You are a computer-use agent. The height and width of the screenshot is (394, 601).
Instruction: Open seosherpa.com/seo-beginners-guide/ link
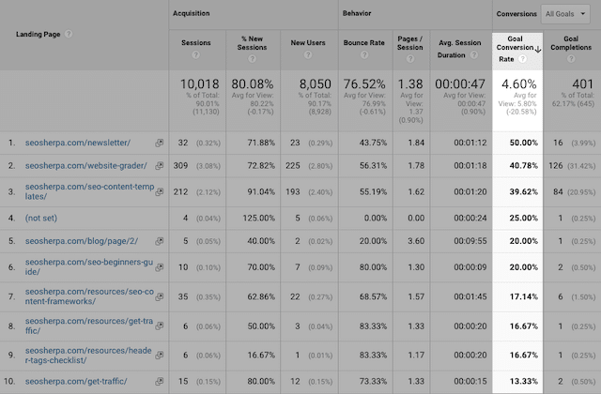point(89,266)
